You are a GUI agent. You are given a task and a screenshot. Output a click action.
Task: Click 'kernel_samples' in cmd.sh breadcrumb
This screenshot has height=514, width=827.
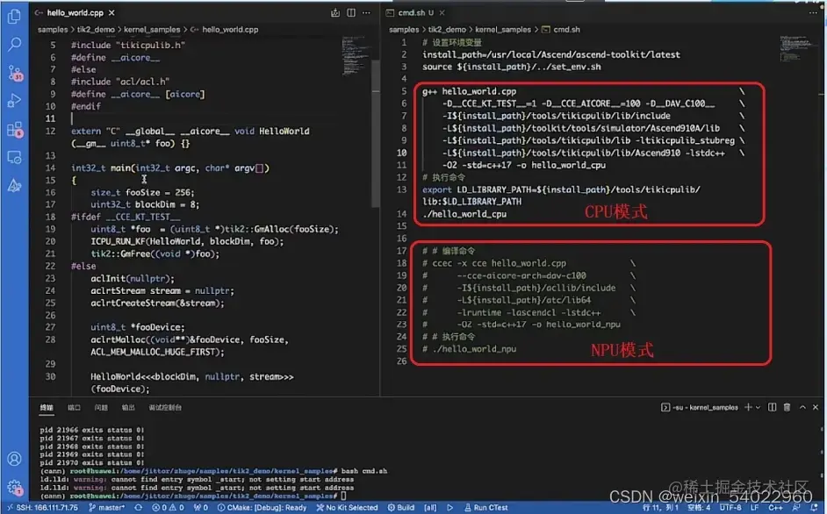coord(503,30)
